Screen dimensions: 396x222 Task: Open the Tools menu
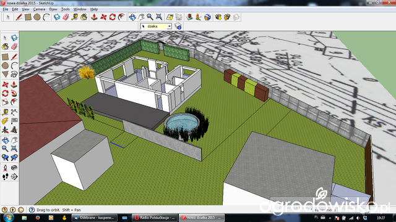point(65,9)
